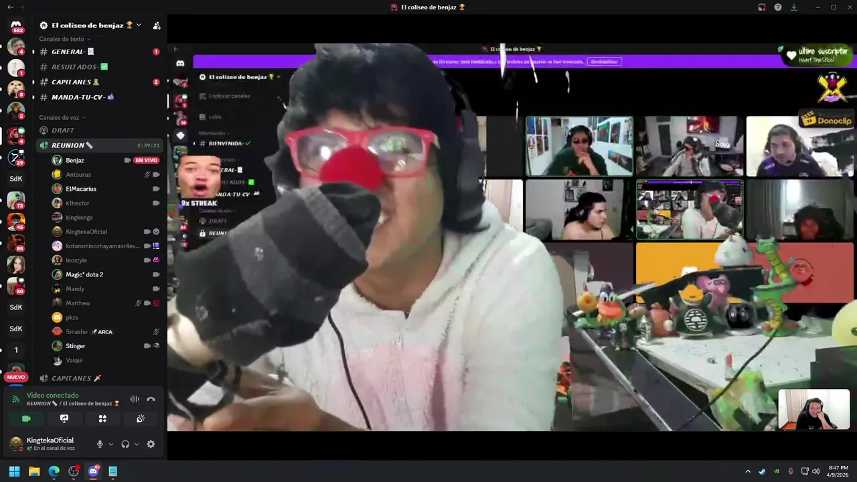Join the DRAFT stage channel
Image resolution: width=857 pixels, height=482 pixels.
click(100, 130)
